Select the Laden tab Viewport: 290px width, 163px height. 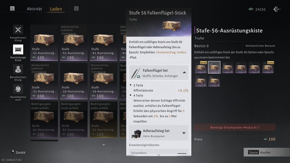point(56,9)
